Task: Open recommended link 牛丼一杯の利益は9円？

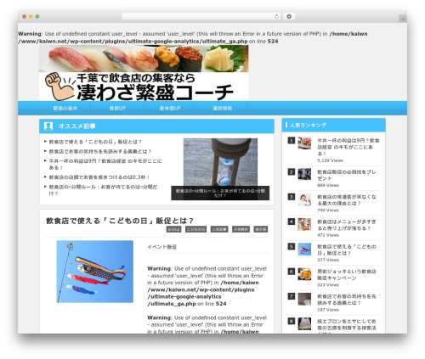Action: tap(105, 164)
